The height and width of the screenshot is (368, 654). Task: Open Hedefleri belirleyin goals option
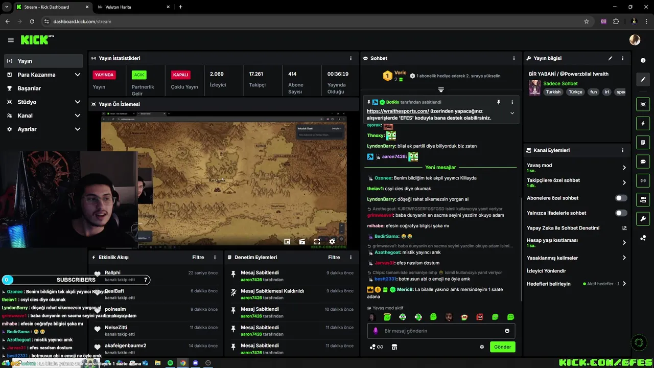[576, 284]
